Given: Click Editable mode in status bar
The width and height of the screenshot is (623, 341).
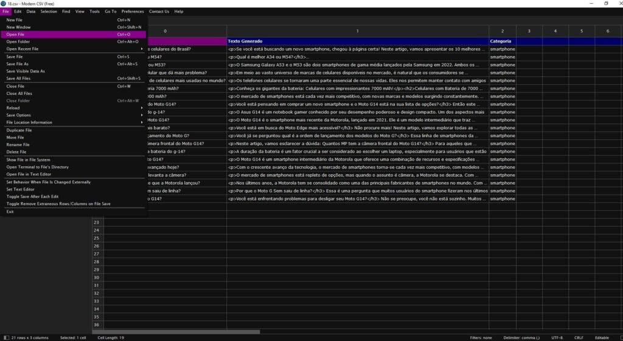Looking at the screenshot, I should point(602,338).
